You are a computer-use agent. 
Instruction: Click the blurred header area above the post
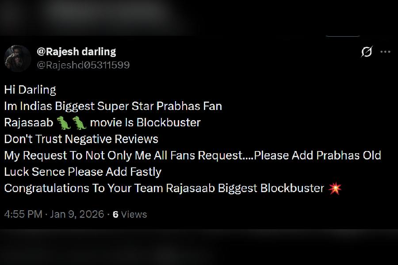coord(199,18)
